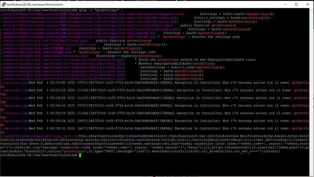Click the modules lib/Saml2/Auth.php path
314x177 pixels.
[86, 25]
